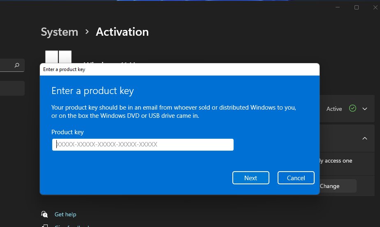Click the Enter a product key title bar
380x227 pixels.
[180, 69]
